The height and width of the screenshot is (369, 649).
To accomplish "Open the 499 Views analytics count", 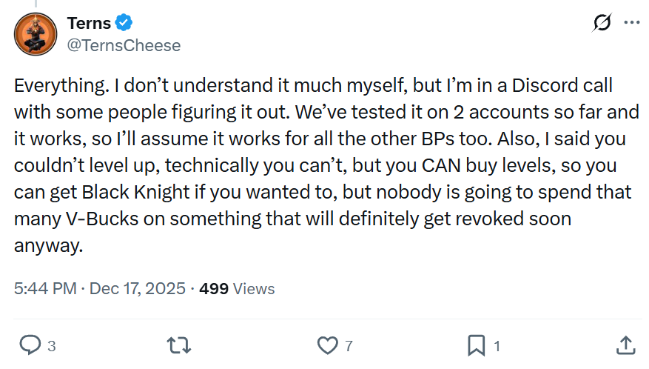I will (237, 288).
